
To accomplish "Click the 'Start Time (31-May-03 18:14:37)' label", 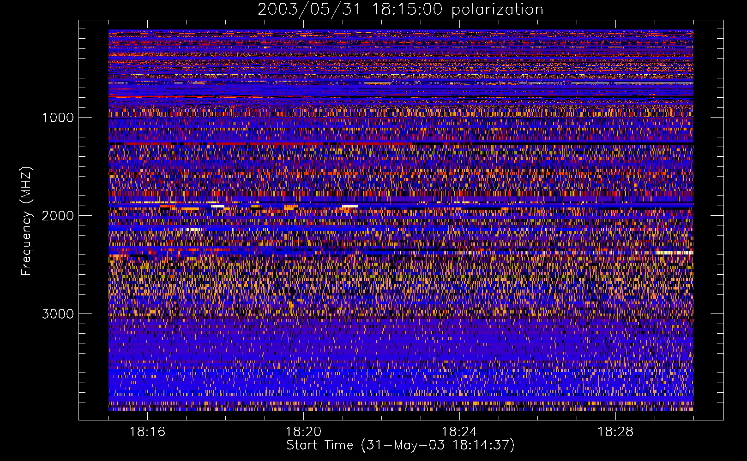I will coord(400,445).
